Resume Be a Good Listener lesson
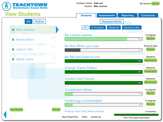 click(151, 39)
